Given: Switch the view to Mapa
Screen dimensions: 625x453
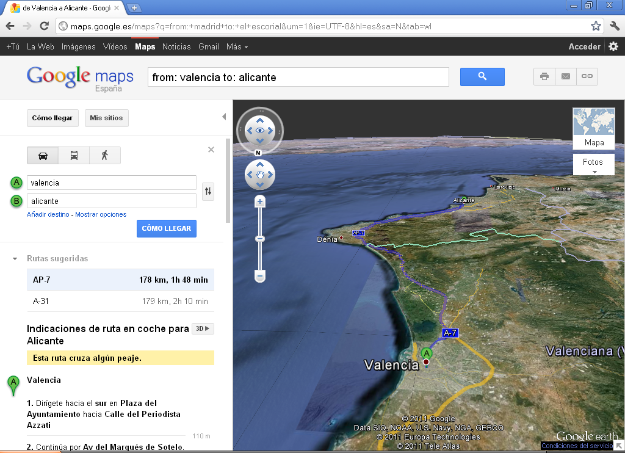Looking at the screenshot, I should click(x=593, y=142).
